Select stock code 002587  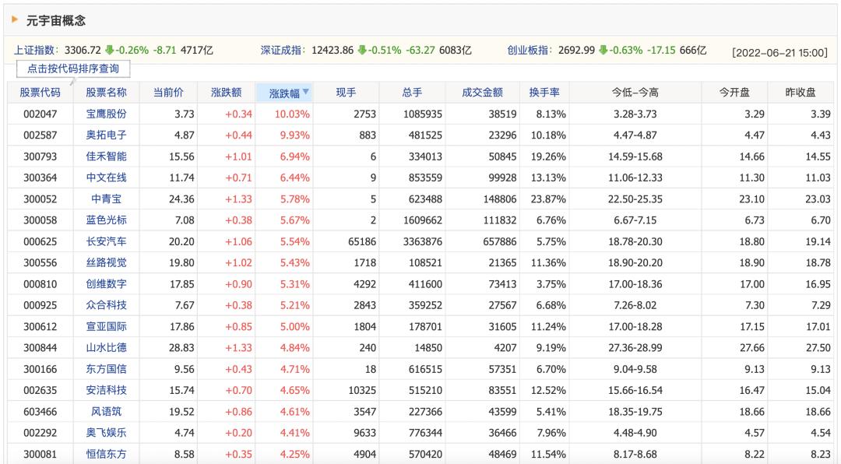point(40,135)
